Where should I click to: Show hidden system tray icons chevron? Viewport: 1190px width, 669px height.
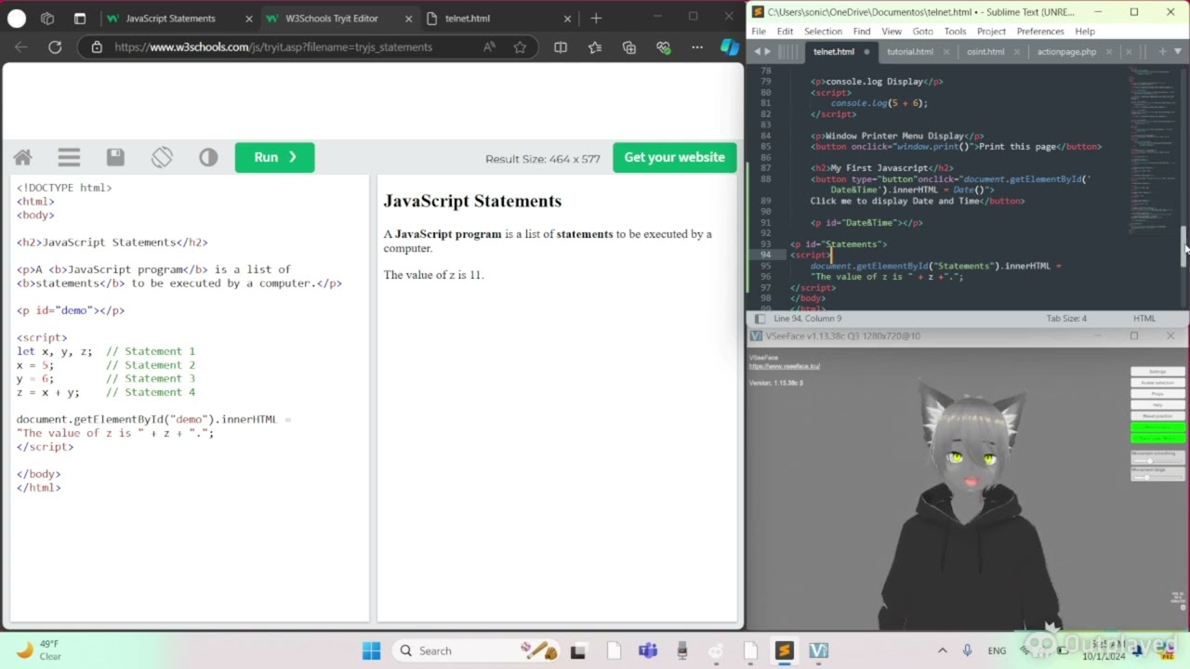pyautogui.click(x=942, y=650)
